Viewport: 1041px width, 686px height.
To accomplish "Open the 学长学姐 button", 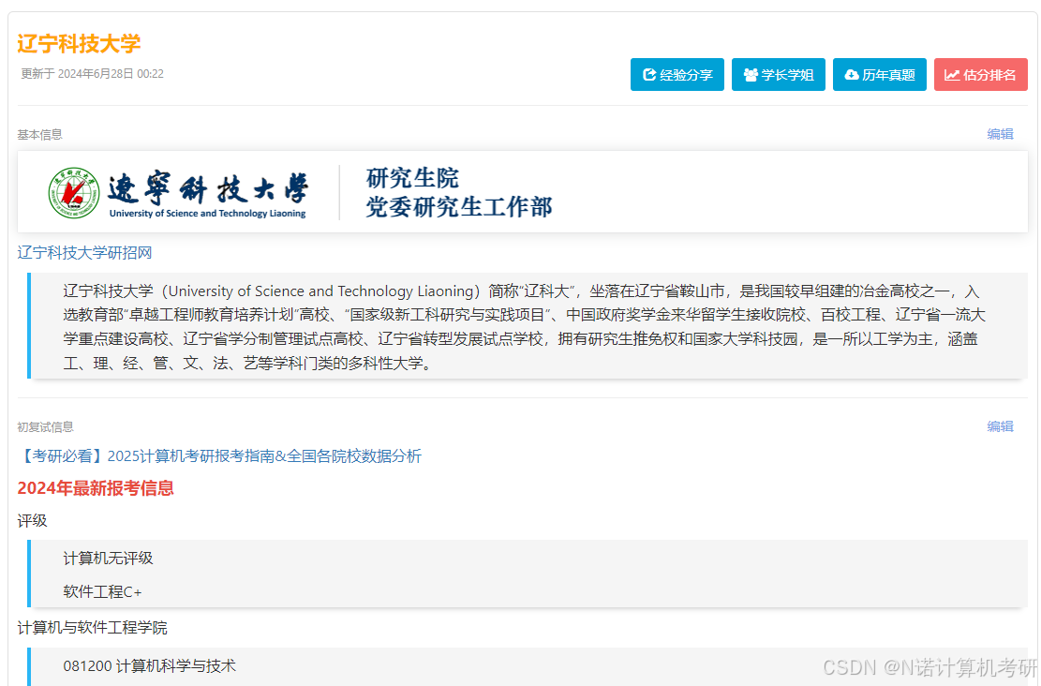I will (x=778, y=74).
